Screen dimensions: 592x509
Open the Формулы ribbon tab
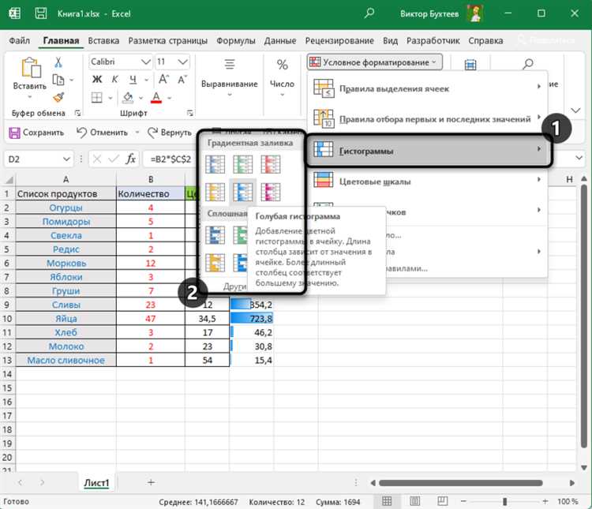(235, 40)
